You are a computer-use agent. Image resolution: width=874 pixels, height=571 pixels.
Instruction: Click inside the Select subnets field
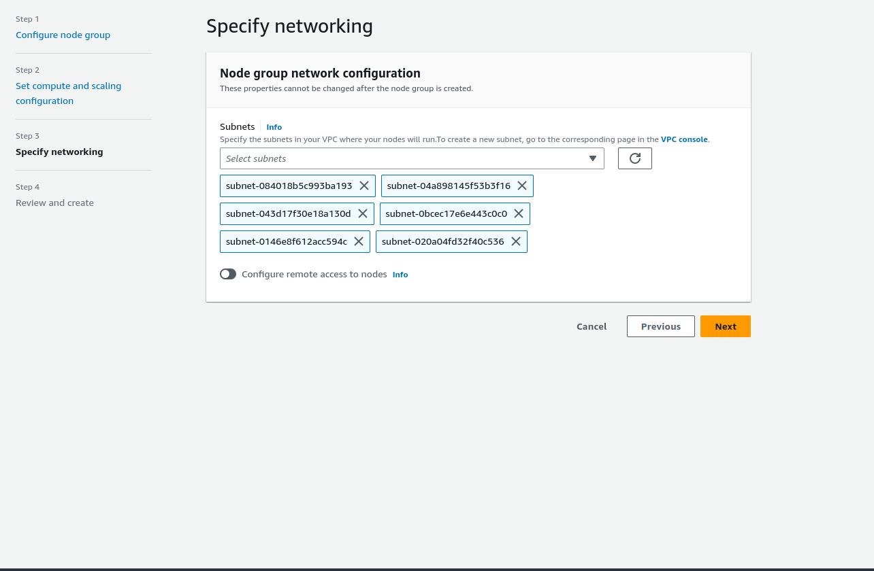402,158
